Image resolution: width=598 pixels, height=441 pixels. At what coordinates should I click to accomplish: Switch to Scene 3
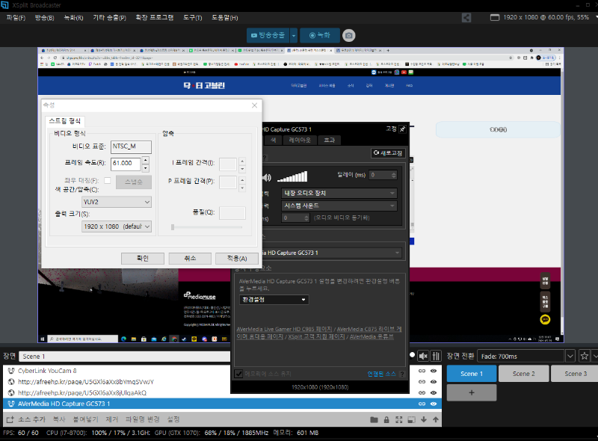(x=575, y=374)
